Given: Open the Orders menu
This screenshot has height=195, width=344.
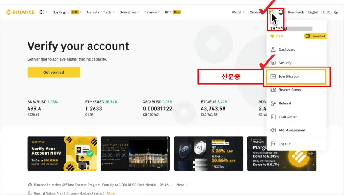Looking at the screenshot, I should [x=255, y=12].
